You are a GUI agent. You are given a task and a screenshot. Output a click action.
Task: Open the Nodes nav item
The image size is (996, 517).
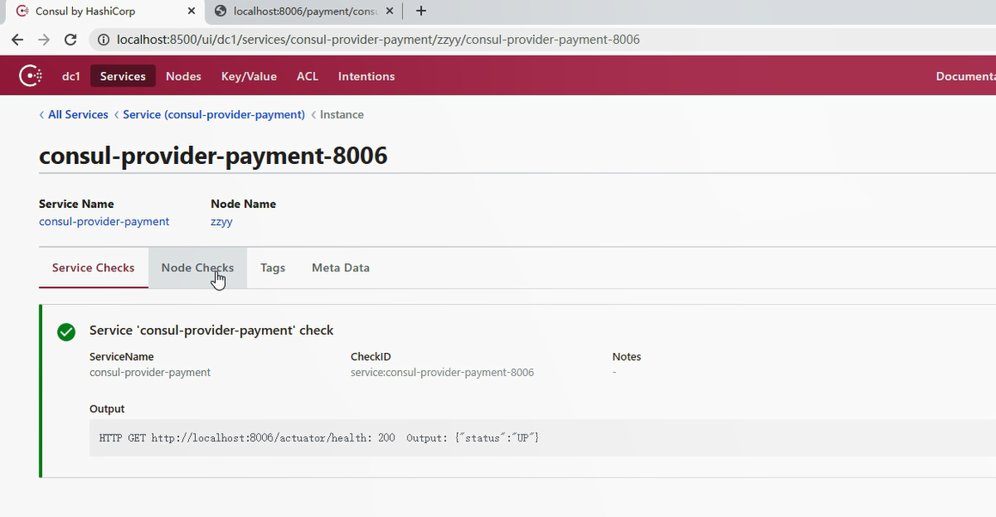click(184, 76)
